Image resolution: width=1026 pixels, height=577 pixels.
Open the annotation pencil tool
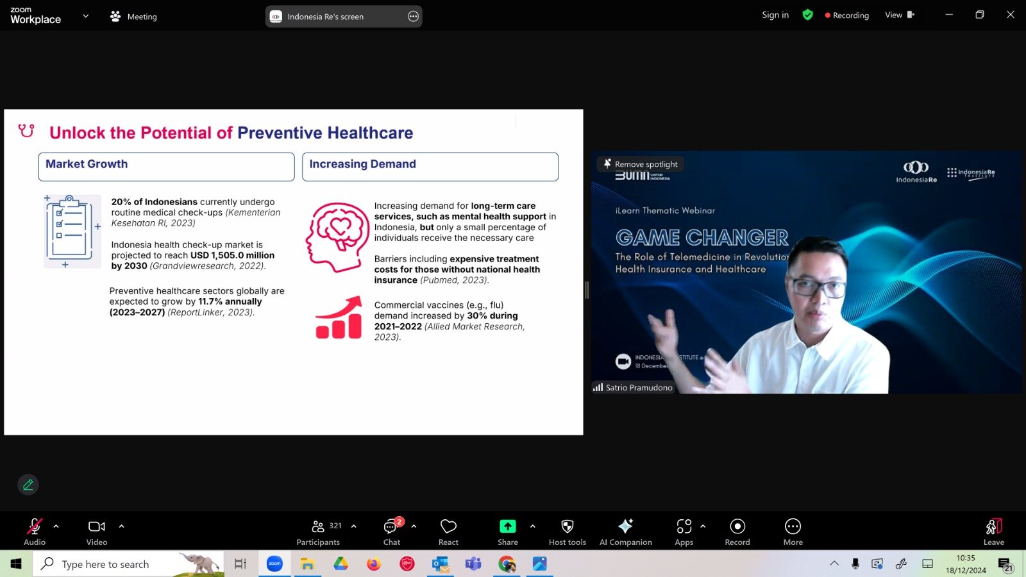coord(28,485)
